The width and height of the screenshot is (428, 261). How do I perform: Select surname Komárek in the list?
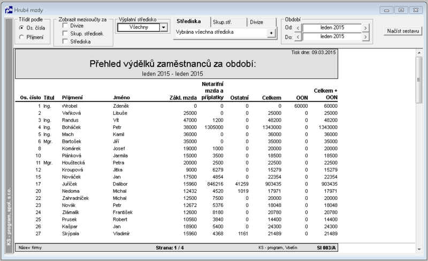point(71,148)
